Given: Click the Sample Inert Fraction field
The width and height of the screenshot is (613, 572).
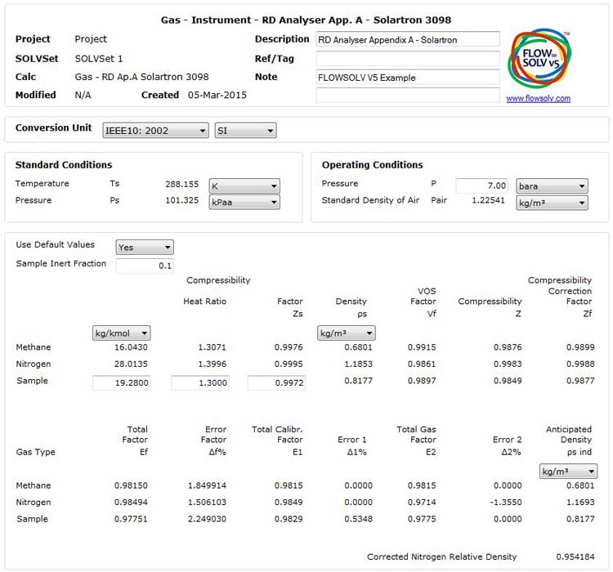Looking at the screenshot, I should tap(145, 266).
